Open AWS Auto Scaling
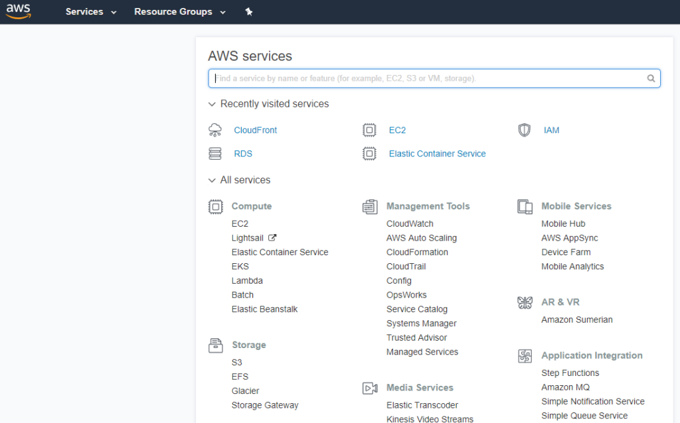This screenshot has height=423, width=680. pyautogui.click(x=422, y=238)
